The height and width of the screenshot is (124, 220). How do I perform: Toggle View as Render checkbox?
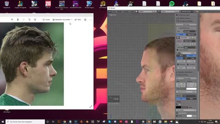coord(177,50)
